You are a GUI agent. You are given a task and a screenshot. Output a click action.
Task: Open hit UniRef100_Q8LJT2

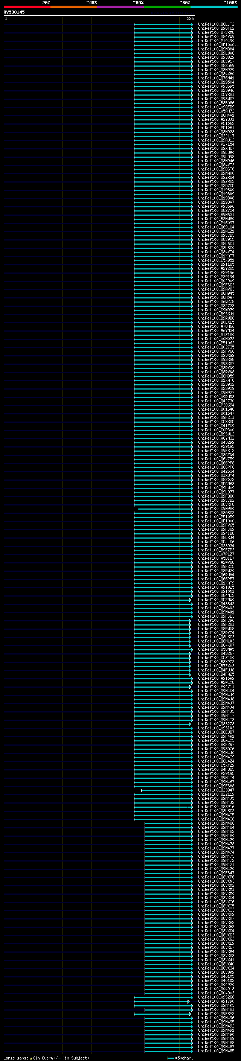216,24
